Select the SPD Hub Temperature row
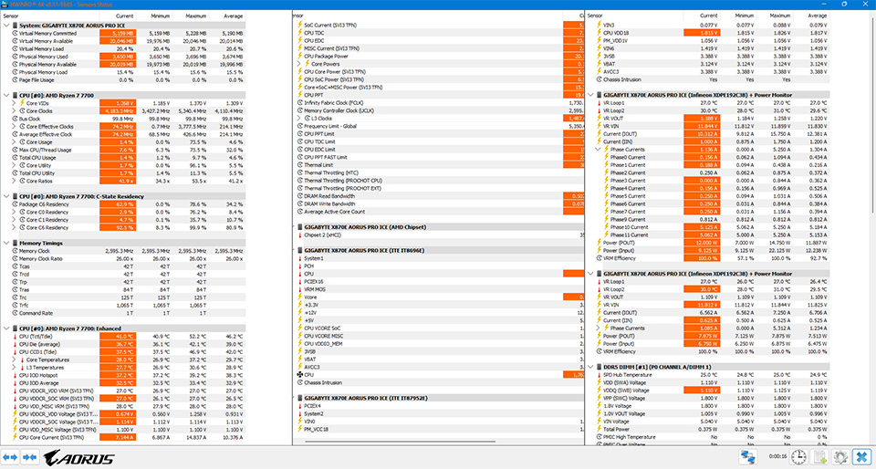The height and width of the screenshot is (469, 876). 637,374
